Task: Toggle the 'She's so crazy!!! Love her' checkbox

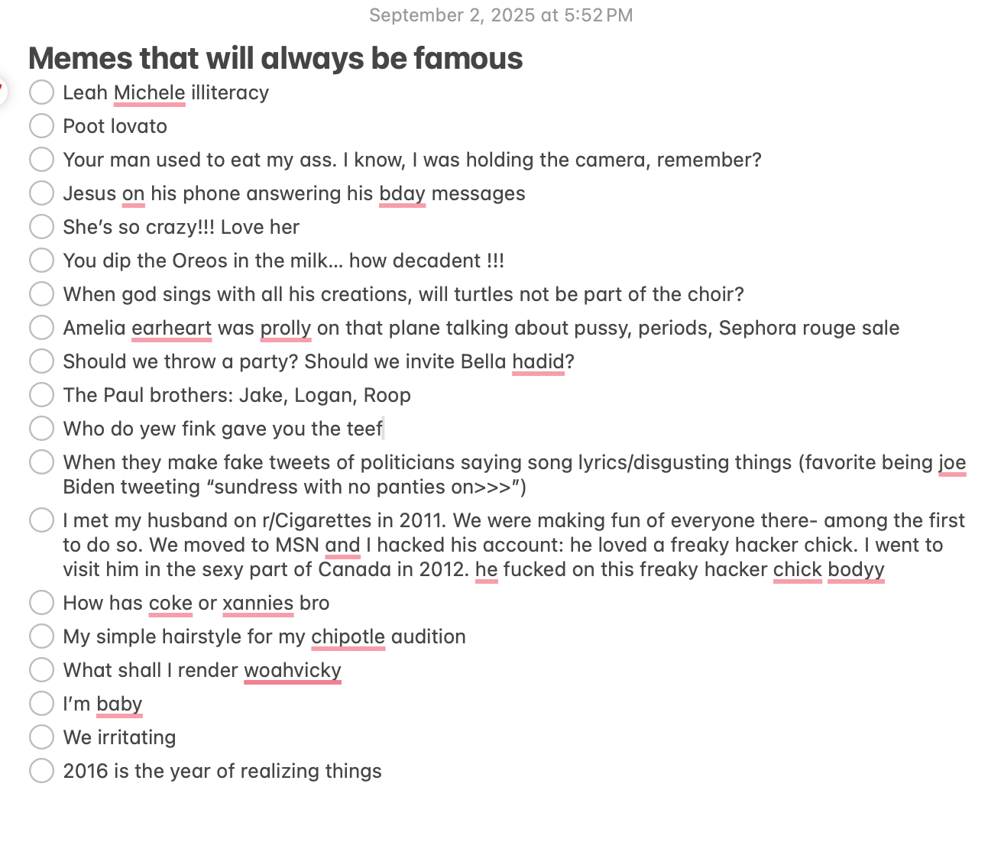Action: tap(41, 227)
